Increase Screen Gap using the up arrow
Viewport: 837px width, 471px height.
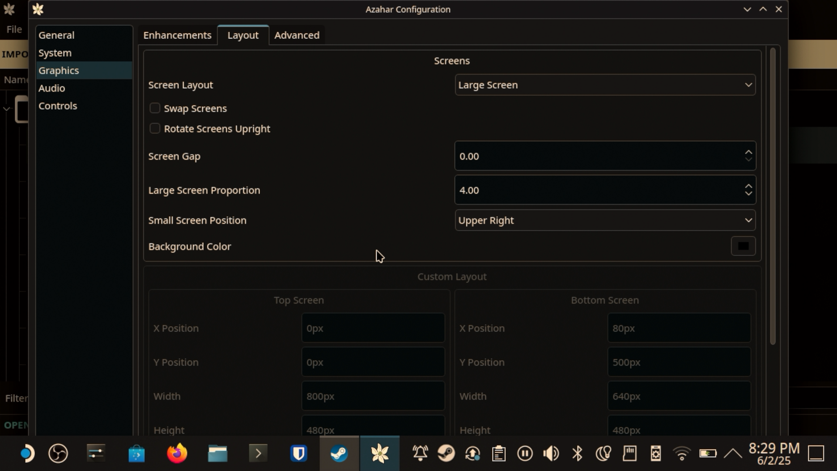pos(749,152)
